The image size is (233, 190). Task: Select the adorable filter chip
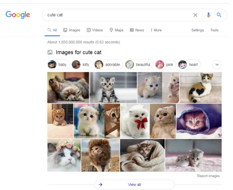tap(108, 65)
